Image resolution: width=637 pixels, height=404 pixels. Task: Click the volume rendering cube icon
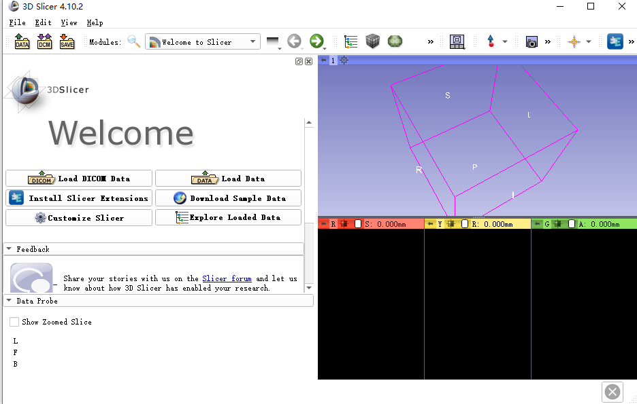373,41
